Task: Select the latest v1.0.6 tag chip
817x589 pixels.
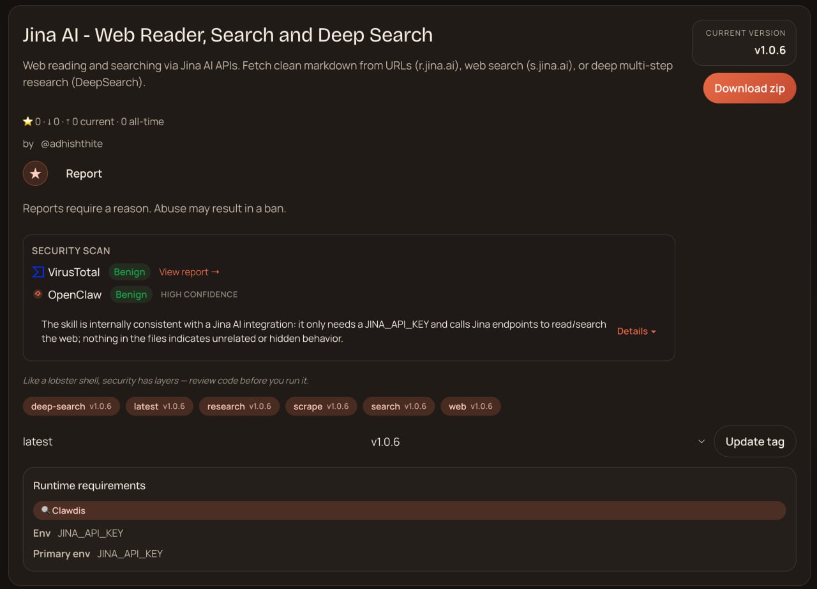Action: click(x=159, y=406)
